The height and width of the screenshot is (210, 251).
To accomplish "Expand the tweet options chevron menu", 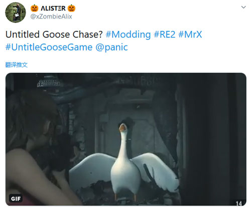I will pyautogui.click(x=243, y=7).
